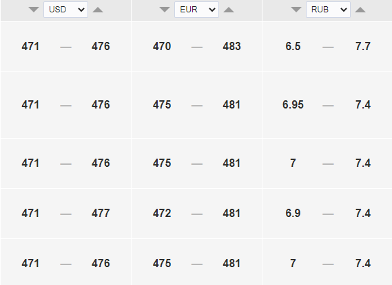Open the EUR currency dropdown

[x=196, y=10]
